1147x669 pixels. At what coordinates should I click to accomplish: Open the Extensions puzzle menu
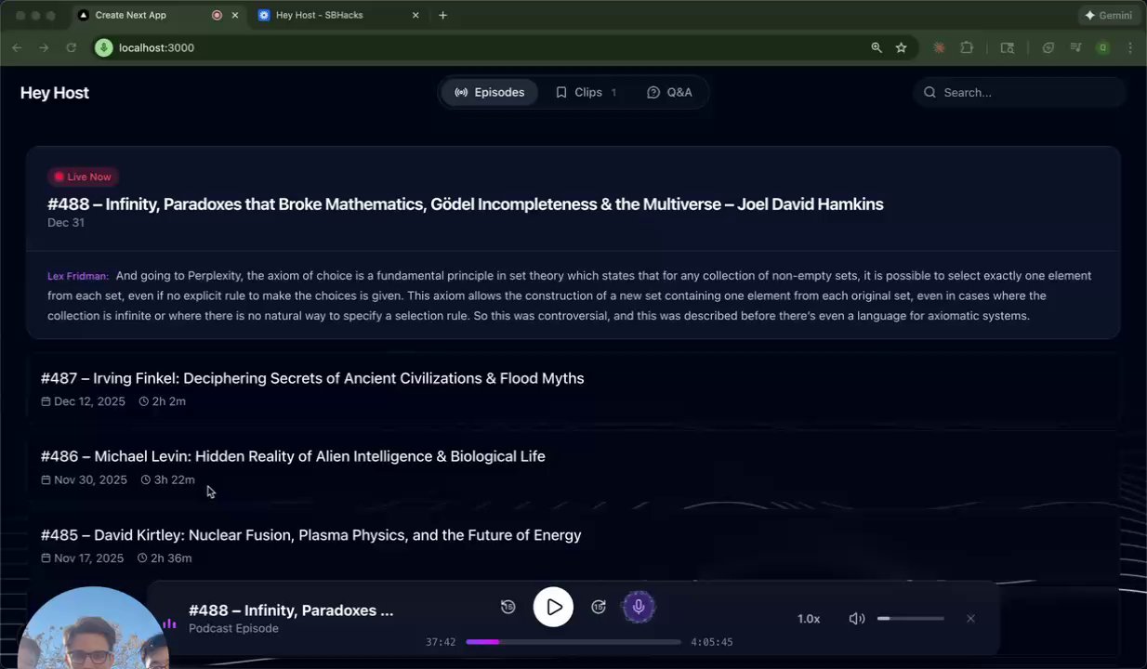[x=967, y=47]
